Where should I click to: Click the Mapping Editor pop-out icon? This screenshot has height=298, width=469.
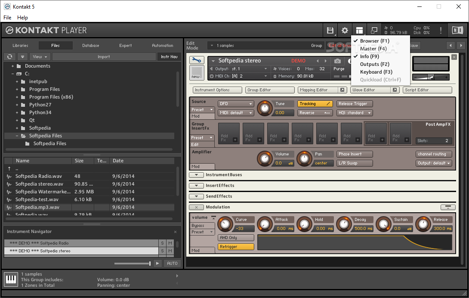pyautogui.click(x=342, y=90)
